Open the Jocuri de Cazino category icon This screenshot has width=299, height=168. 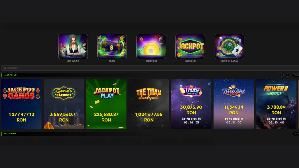tap(229, 46)
